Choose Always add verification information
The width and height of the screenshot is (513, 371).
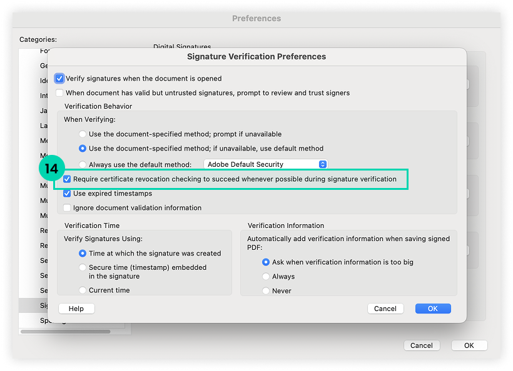[266, 277]
